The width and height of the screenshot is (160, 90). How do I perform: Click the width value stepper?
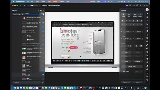131,32
